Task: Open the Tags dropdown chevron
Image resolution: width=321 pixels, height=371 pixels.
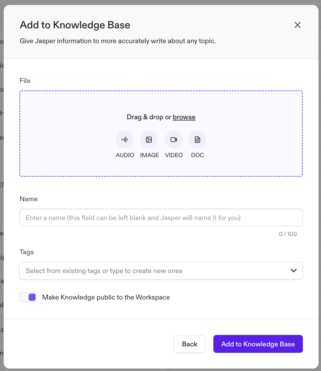Action: click(294, 271)
